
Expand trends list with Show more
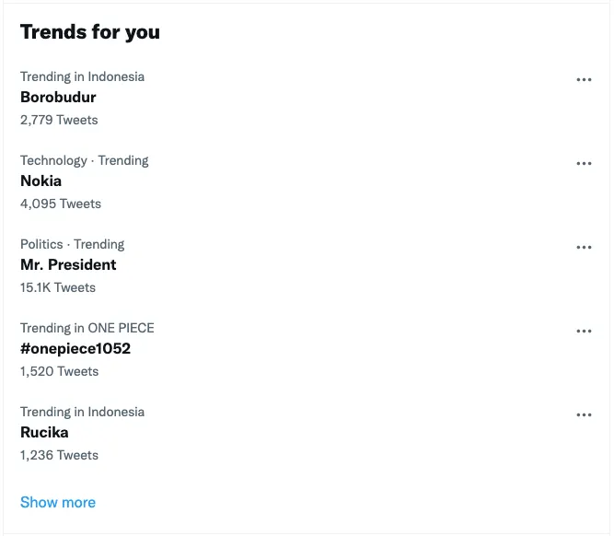tap(58, 502)
